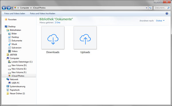Open the address bar history dropdown
The image size is (172, 106).
(146, 8)
